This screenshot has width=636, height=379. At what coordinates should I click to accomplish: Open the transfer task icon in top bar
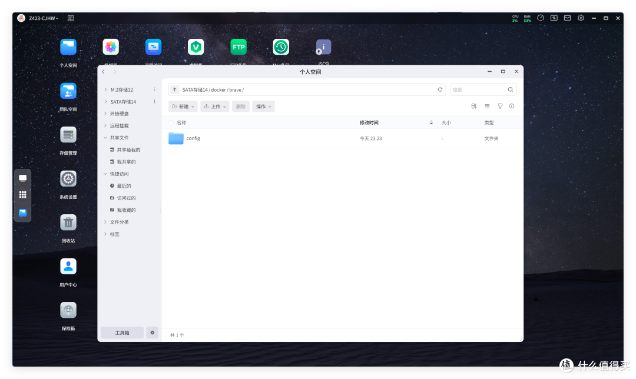(x=554, y=18)
